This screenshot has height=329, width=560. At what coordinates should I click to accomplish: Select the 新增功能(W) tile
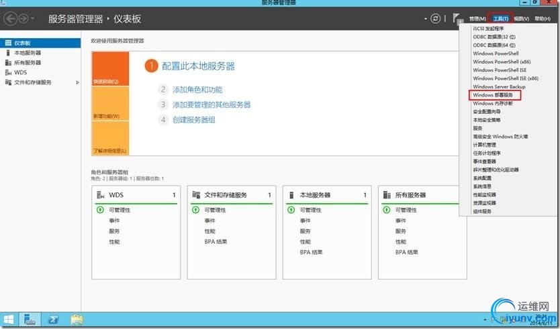(x=110, y=103)
